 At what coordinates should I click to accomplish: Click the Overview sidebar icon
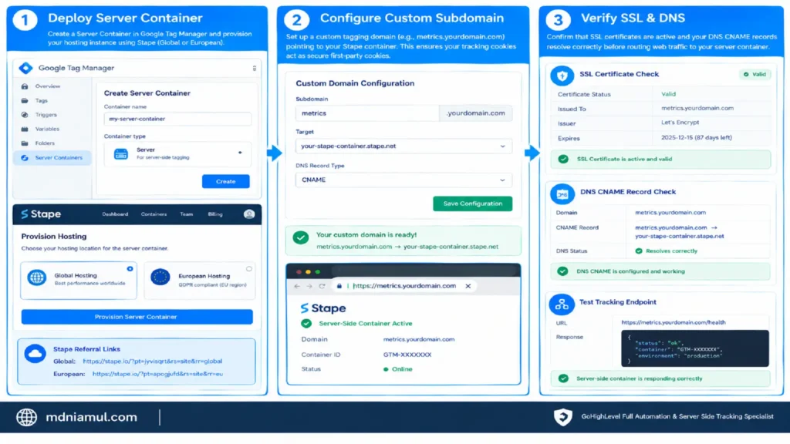point(25,86)
